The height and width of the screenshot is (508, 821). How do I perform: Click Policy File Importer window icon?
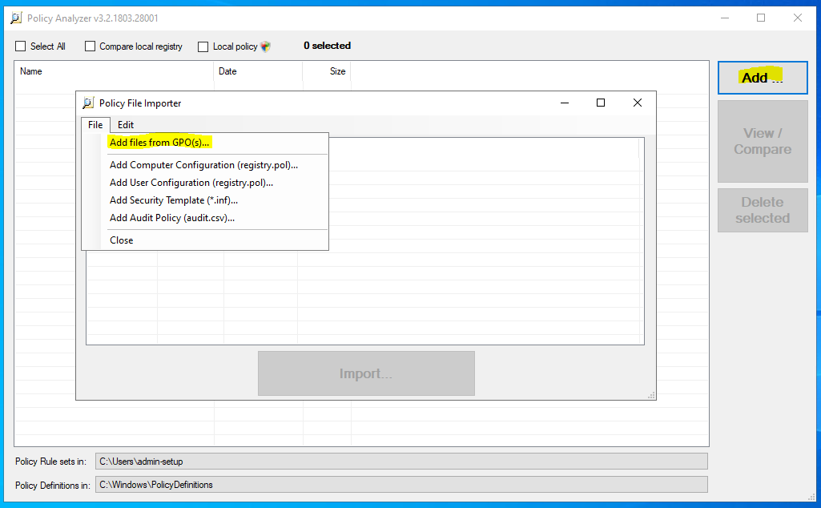point(88,103)
